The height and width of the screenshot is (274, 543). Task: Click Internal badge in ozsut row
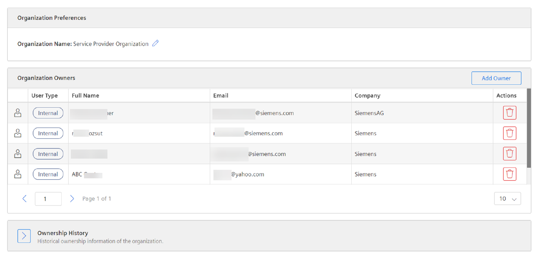pyautogui.click(x=48, y=133)
